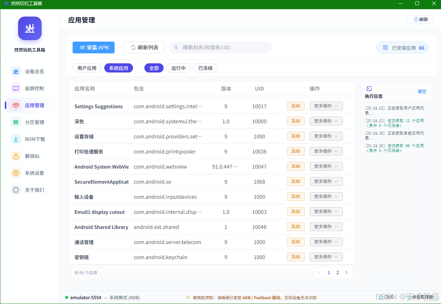This screenshot has width=441, height=304.
Task: Expand 更多操作 for 通话管理
Action: 326,242
